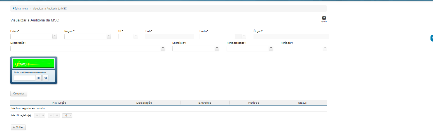Focus the captcha code input field

tap(25, 78)
